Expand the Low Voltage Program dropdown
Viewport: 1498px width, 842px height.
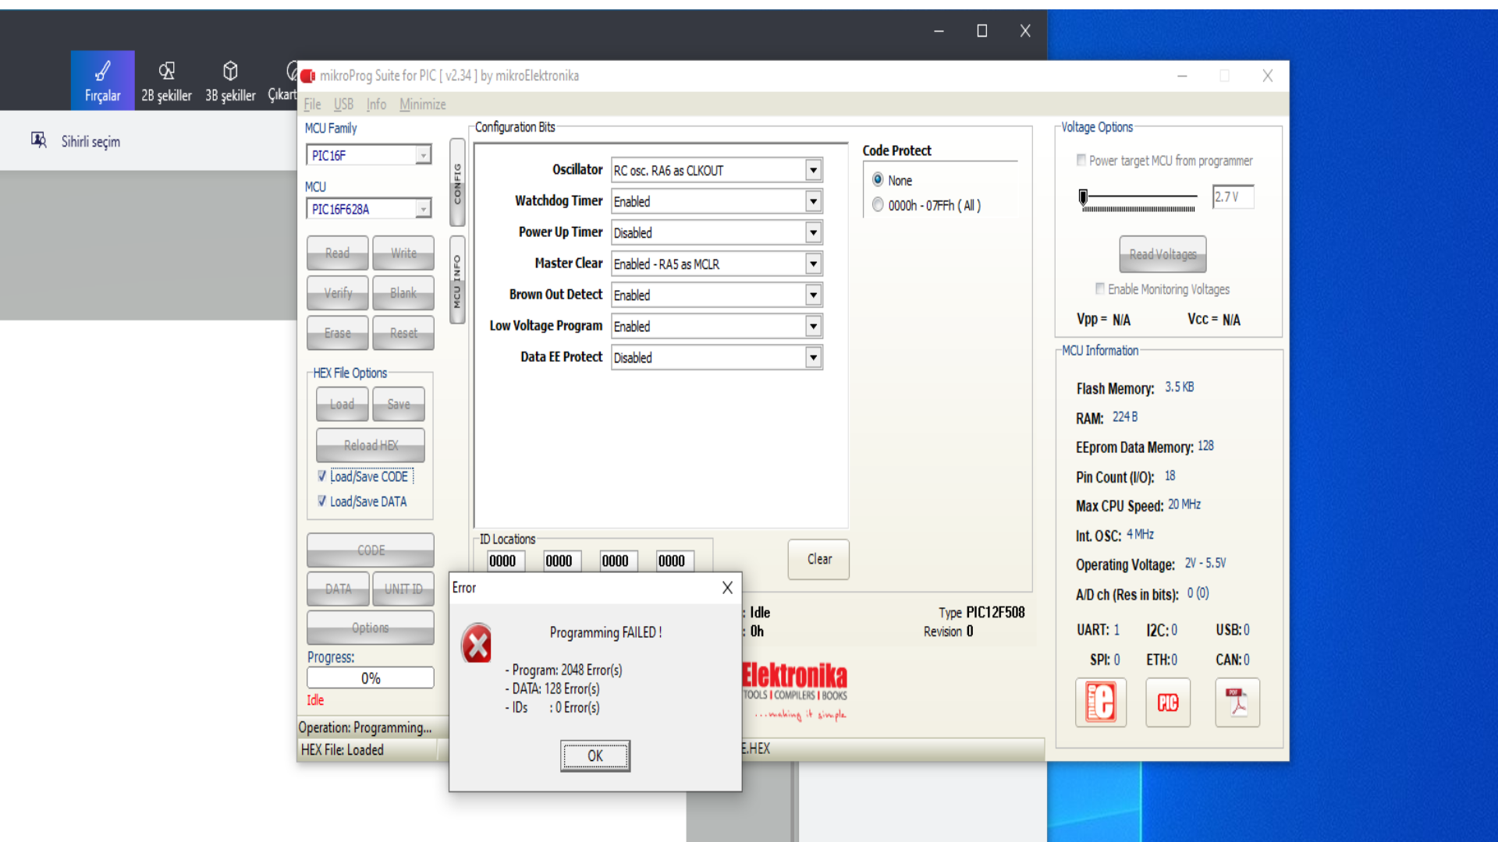[814, 326]
